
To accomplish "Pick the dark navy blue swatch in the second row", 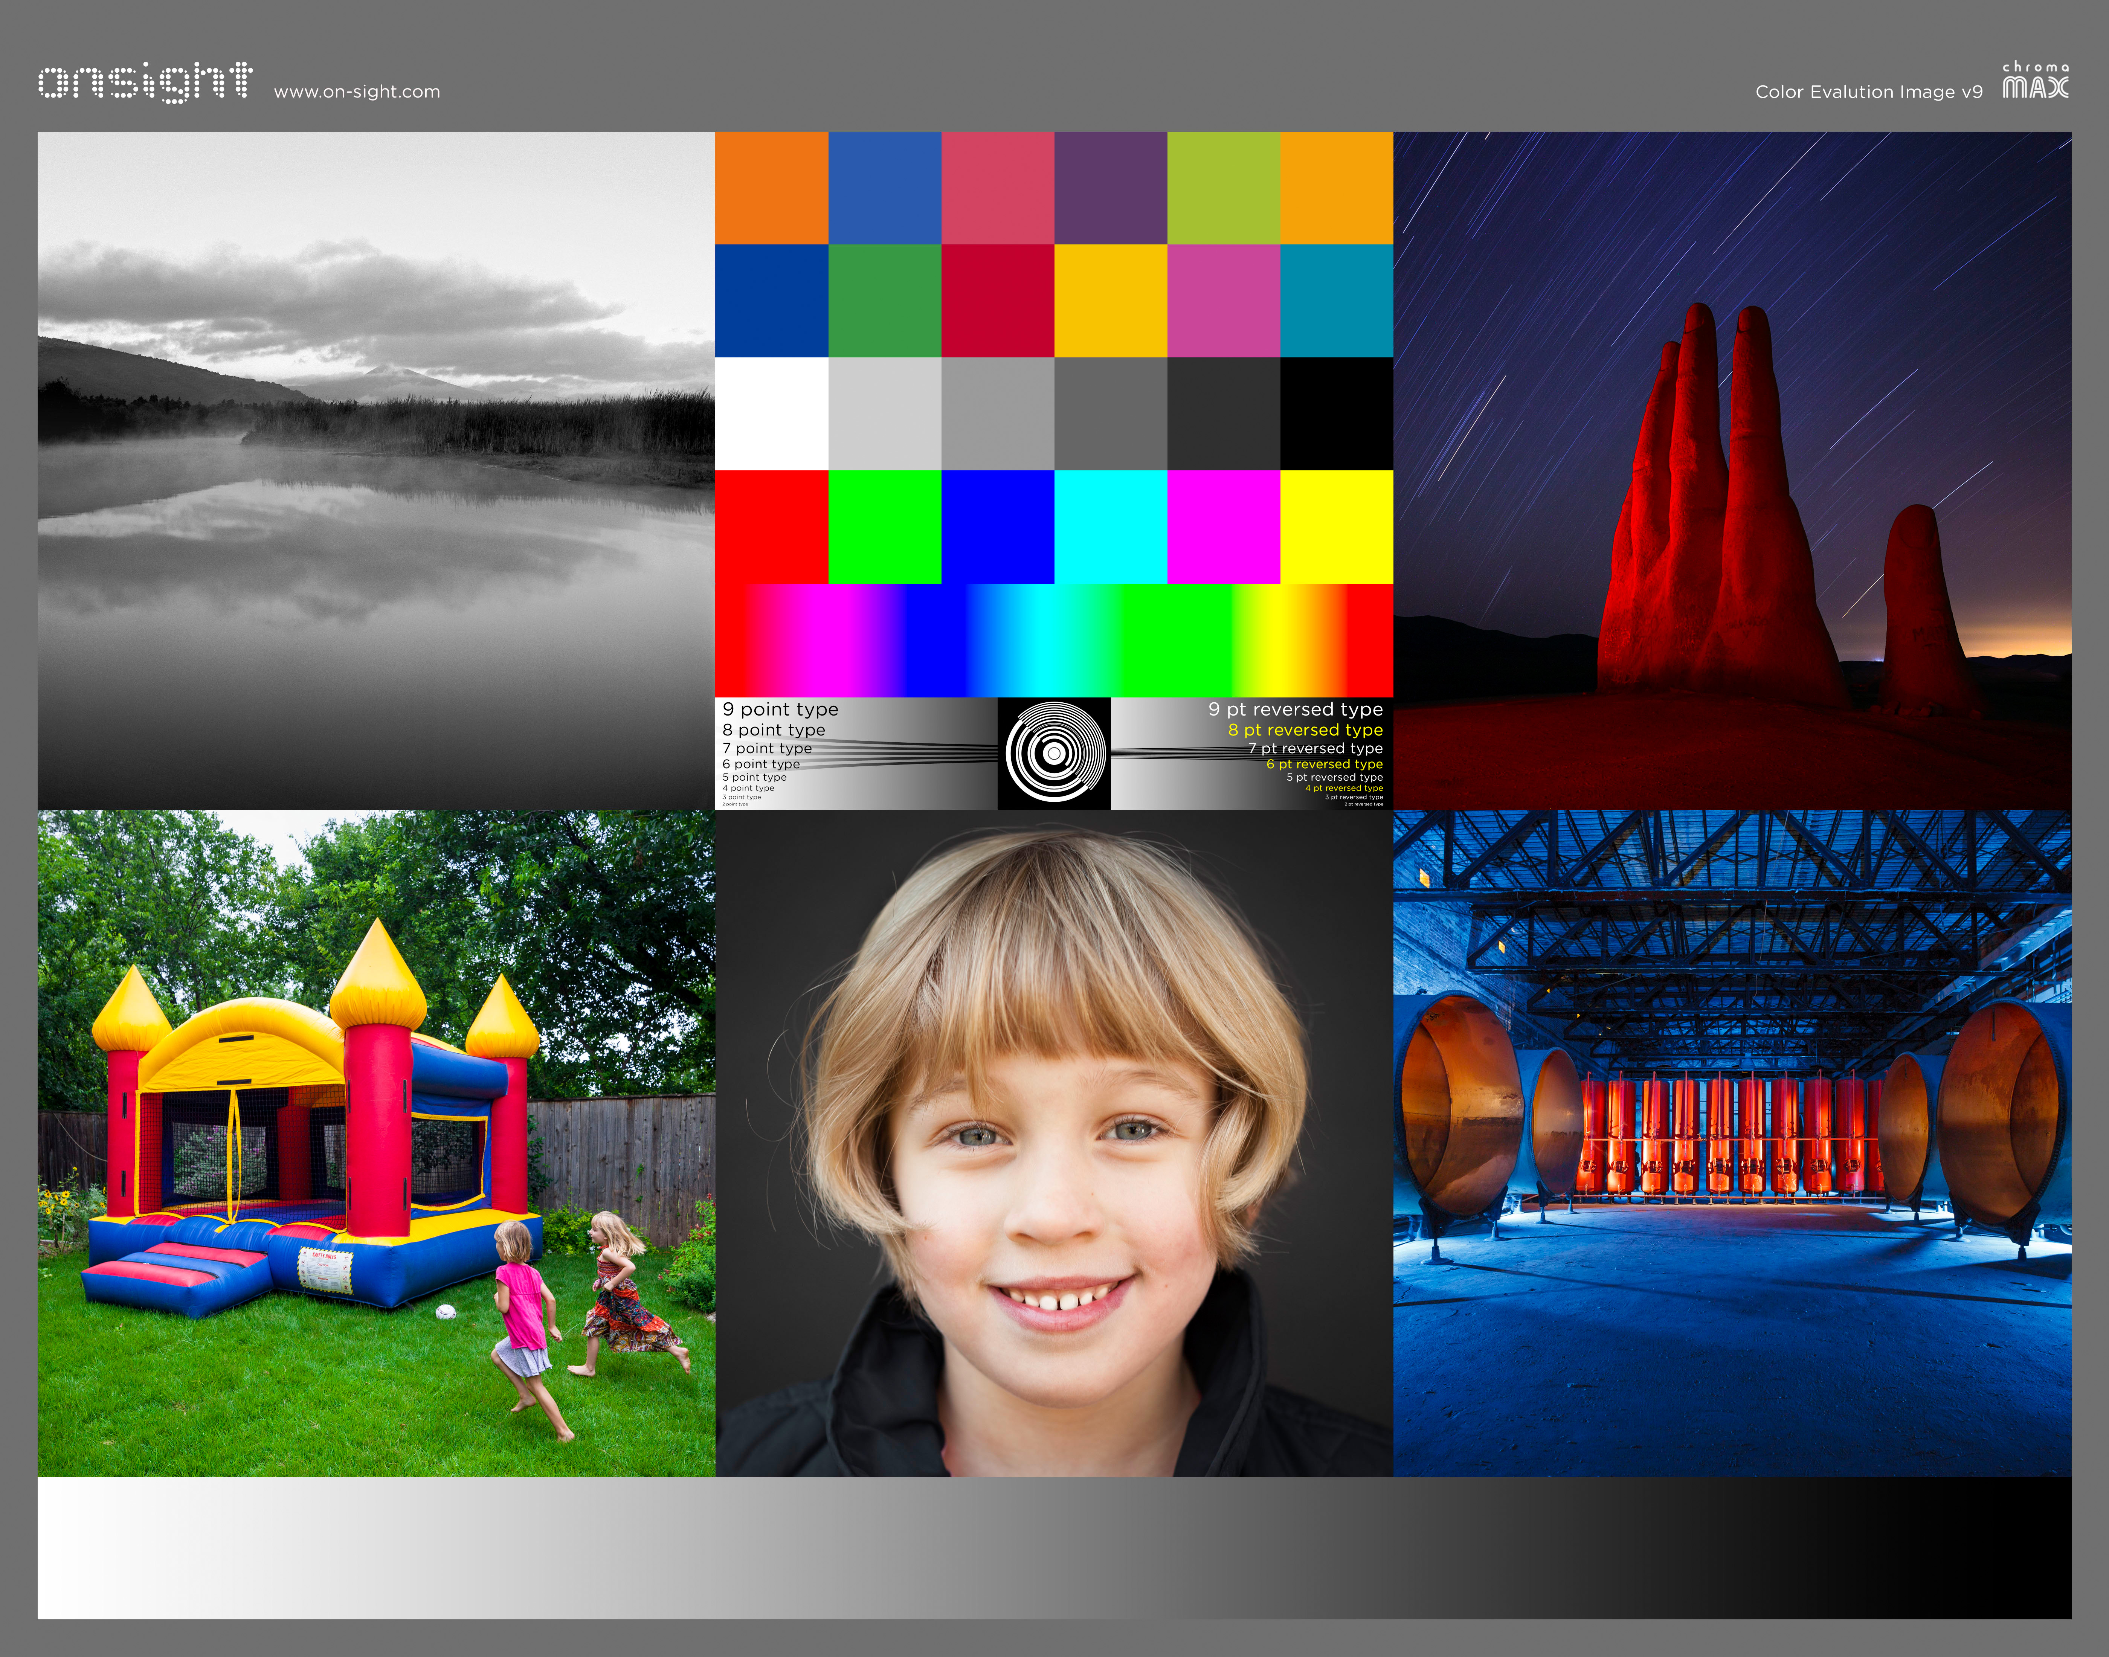I will tap(772, 301).
